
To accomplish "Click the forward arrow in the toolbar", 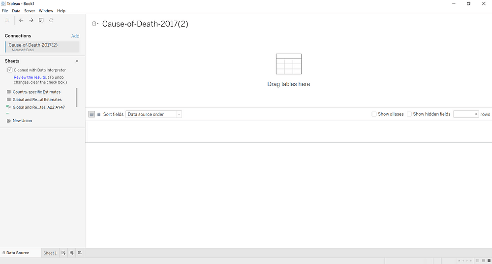I will [31, 20].
